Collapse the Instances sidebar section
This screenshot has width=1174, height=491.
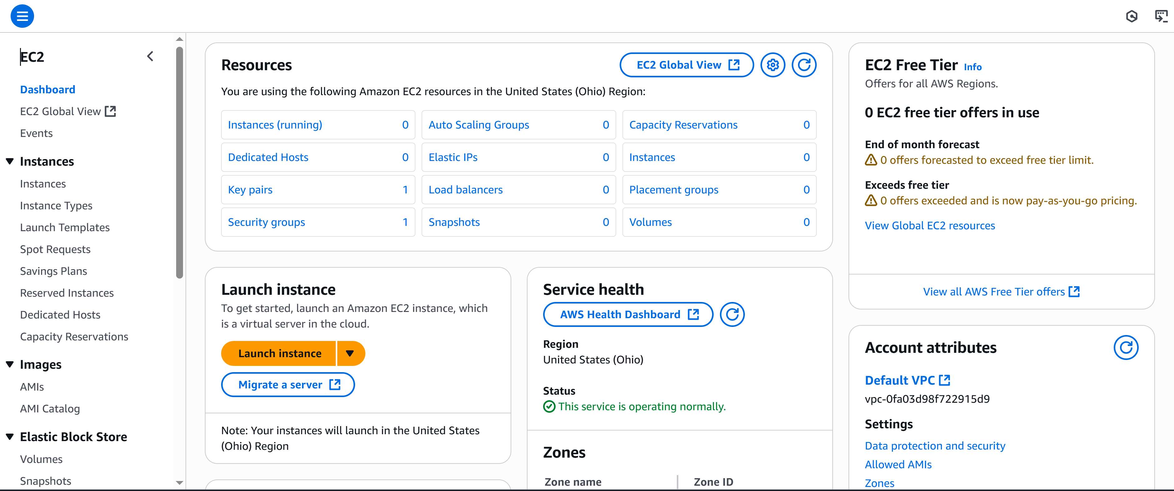(10, 161)
